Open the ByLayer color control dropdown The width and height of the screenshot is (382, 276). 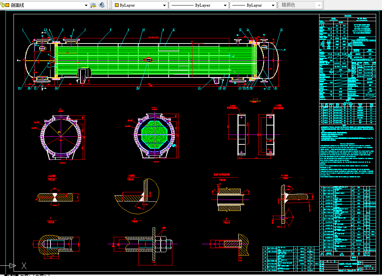140,5
